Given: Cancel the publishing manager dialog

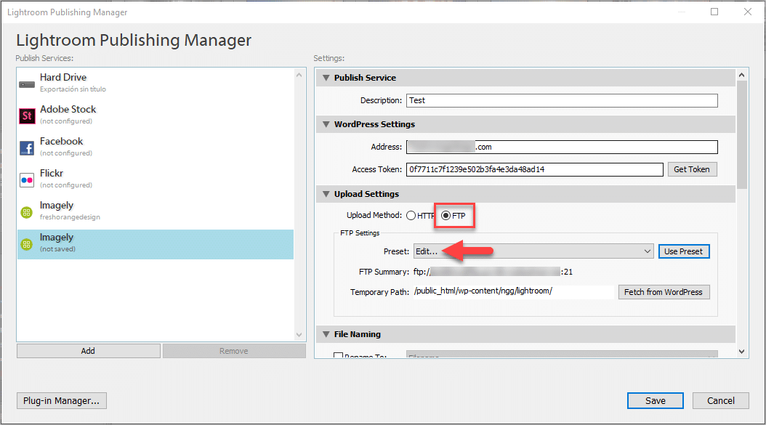Looking at the screenshot, I should pyautogui.click(x=720, y=400).
